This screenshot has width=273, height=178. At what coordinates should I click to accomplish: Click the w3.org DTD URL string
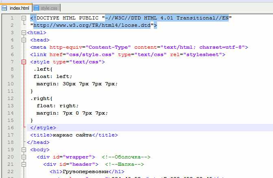tap(91, 25)
